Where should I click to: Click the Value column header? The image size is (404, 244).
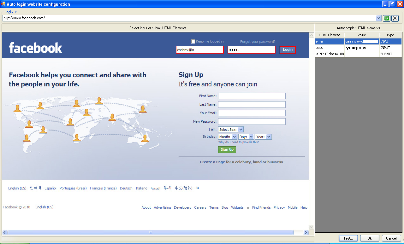[362, 35]
